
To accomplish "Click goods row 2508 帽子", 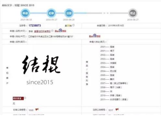I will tap(111, 87).
